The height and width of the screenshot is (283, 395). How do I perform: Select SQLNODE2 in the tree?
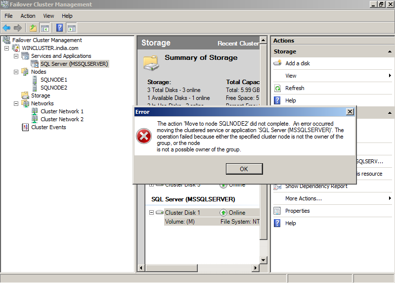[x=54, y=88]
